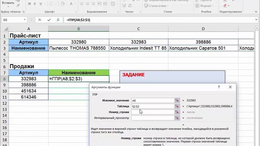
Task: Click the Italic (К) formatting icon
Action: click(x=35, y=4)
